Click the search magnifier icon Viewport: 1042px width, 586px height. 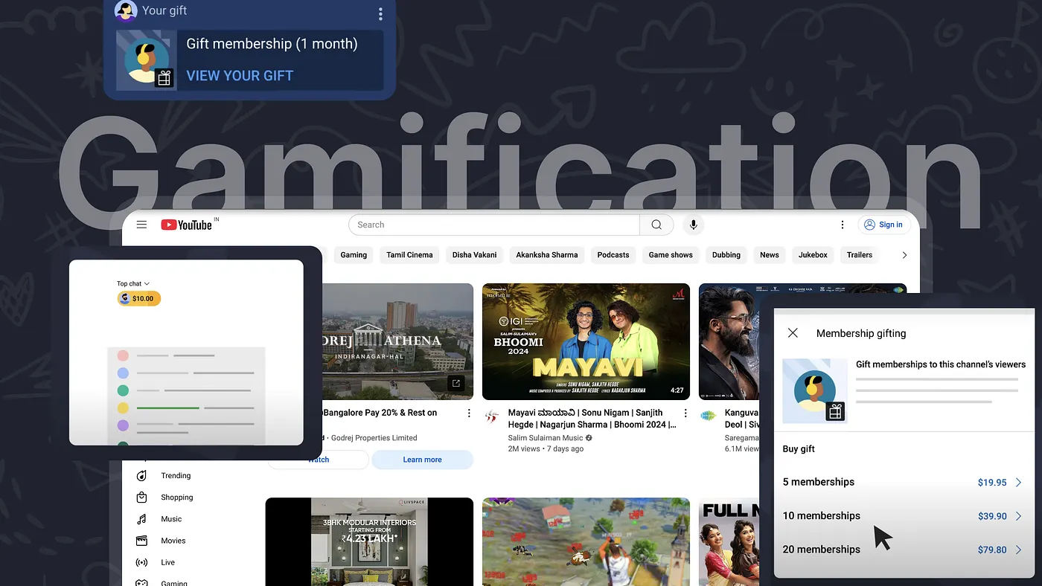tap(656, 224)
